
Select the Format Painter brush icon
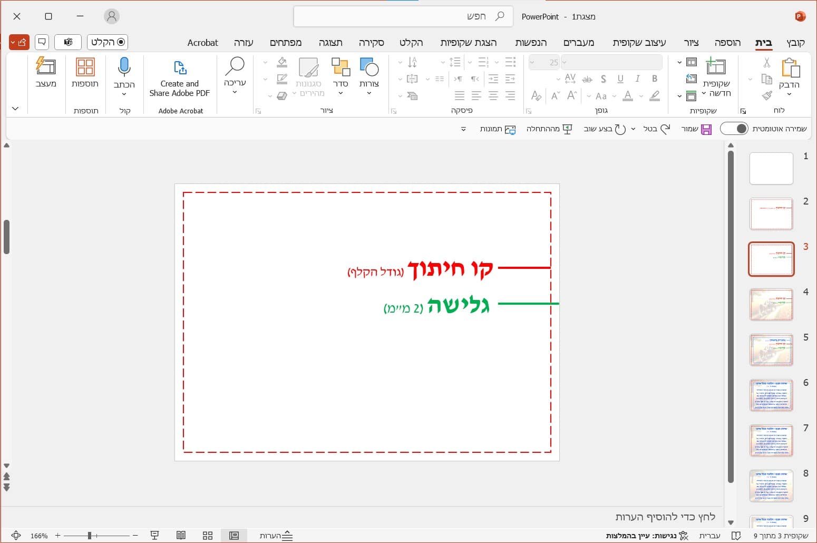click(766, 95)
